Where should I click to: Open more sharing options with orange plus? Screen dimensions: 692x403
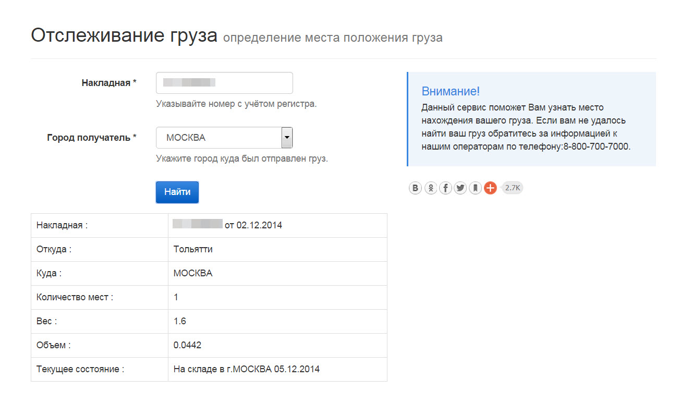[x=490, y=188]
